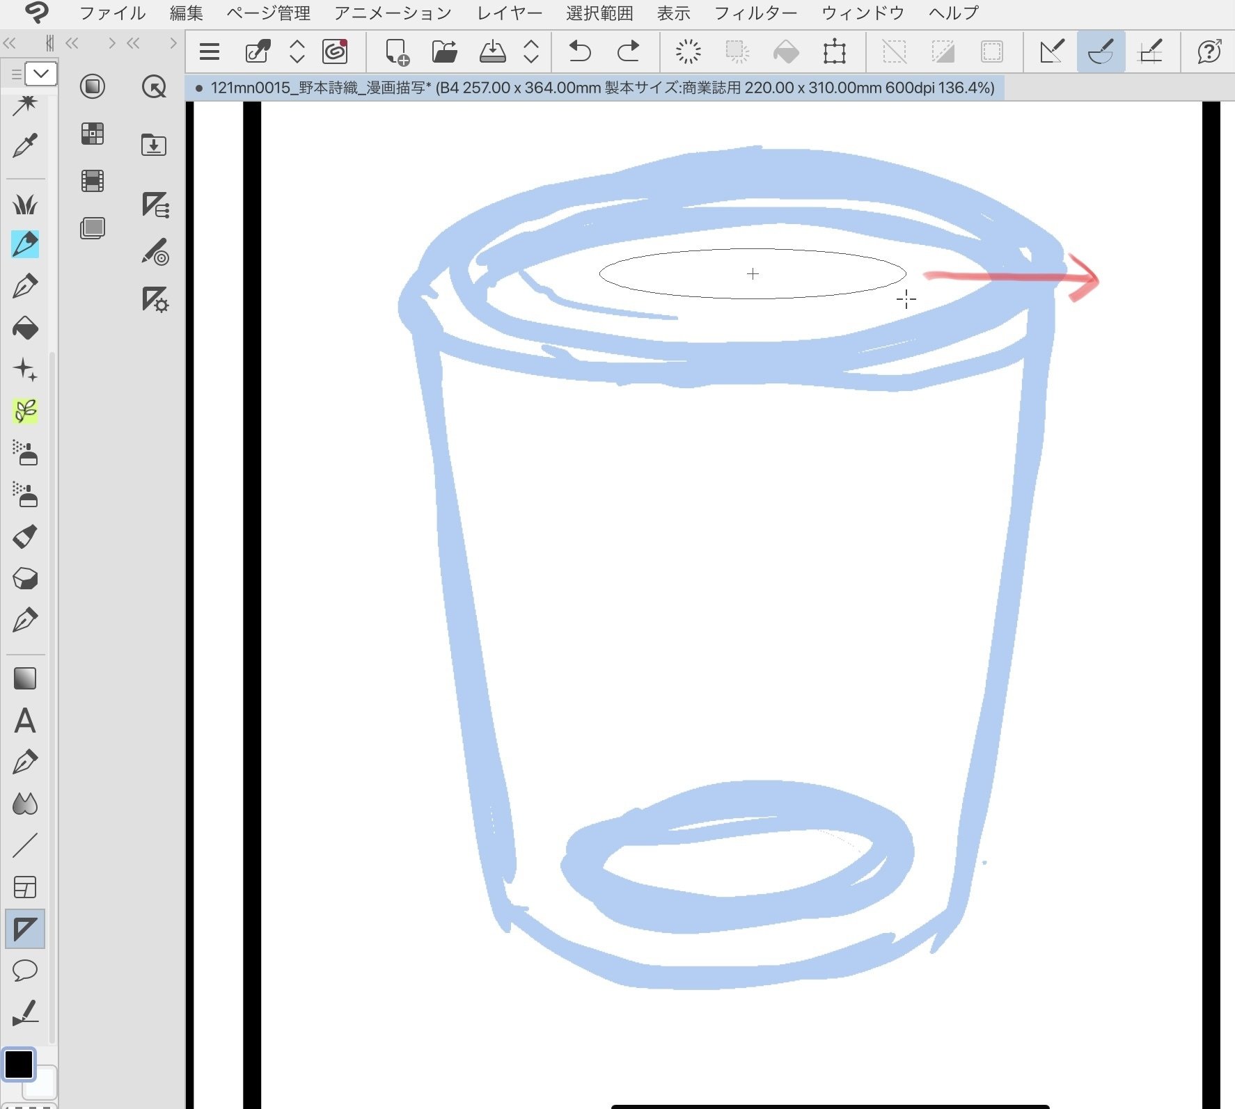Image resolution: width=1235 pixels, height=1109 pixels.
Task: Expand the stepper next to CLIP STUDIO icon
Action: coord(297,51)
